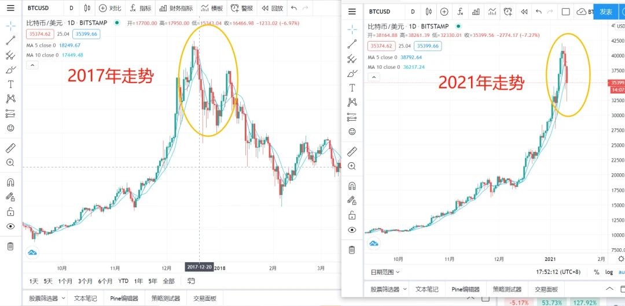This screenshot has width=625, height=306.
Task: Open the 策略测试器 tab in right panel
Action: coord(507,289)
